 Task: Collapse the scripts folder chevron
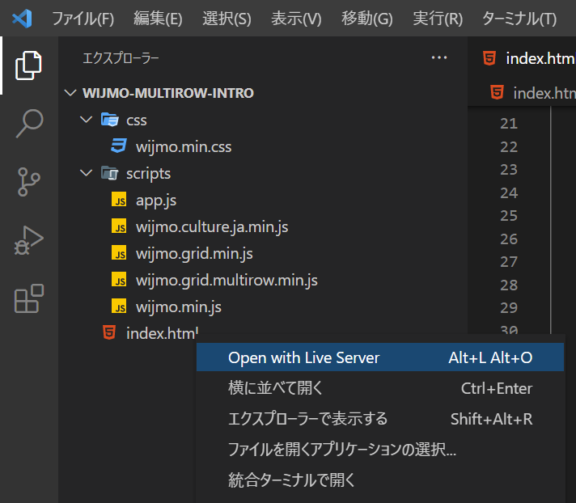[x=87, y=173]
